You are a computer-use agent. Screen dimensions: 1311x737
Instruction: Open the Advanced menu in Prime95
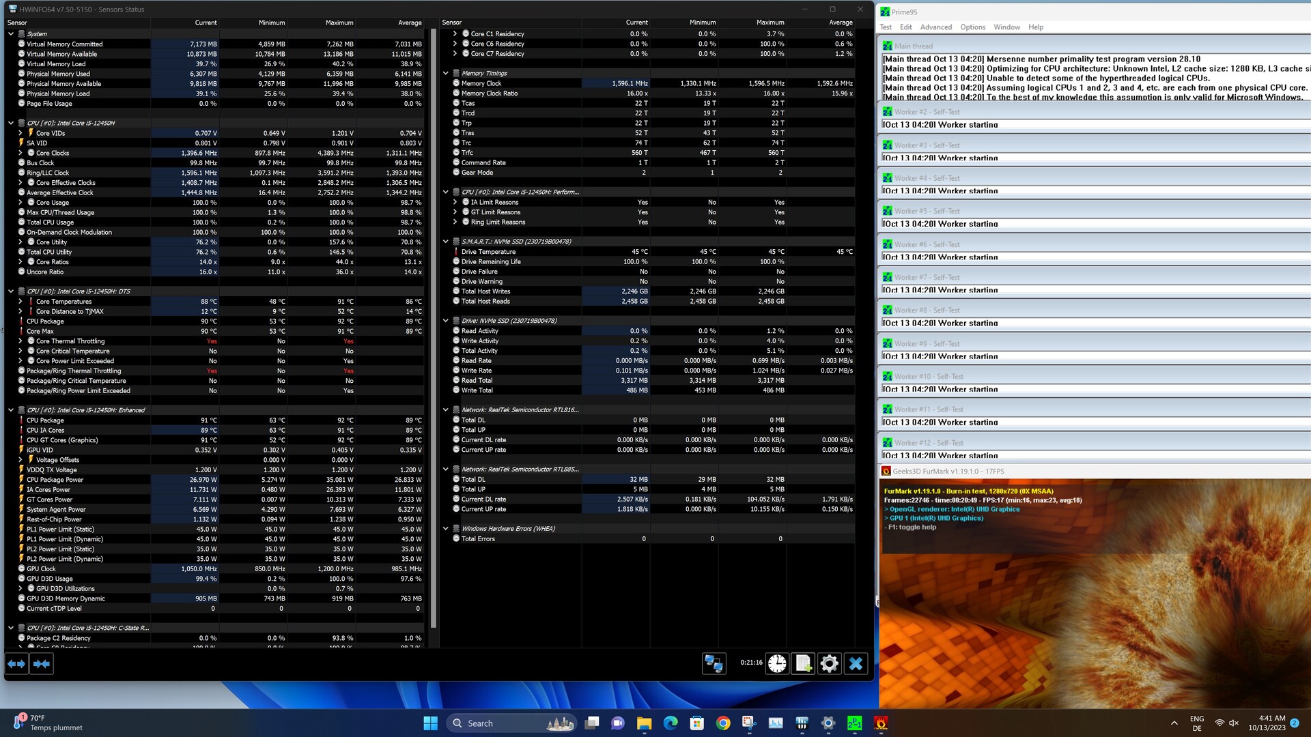935,27
